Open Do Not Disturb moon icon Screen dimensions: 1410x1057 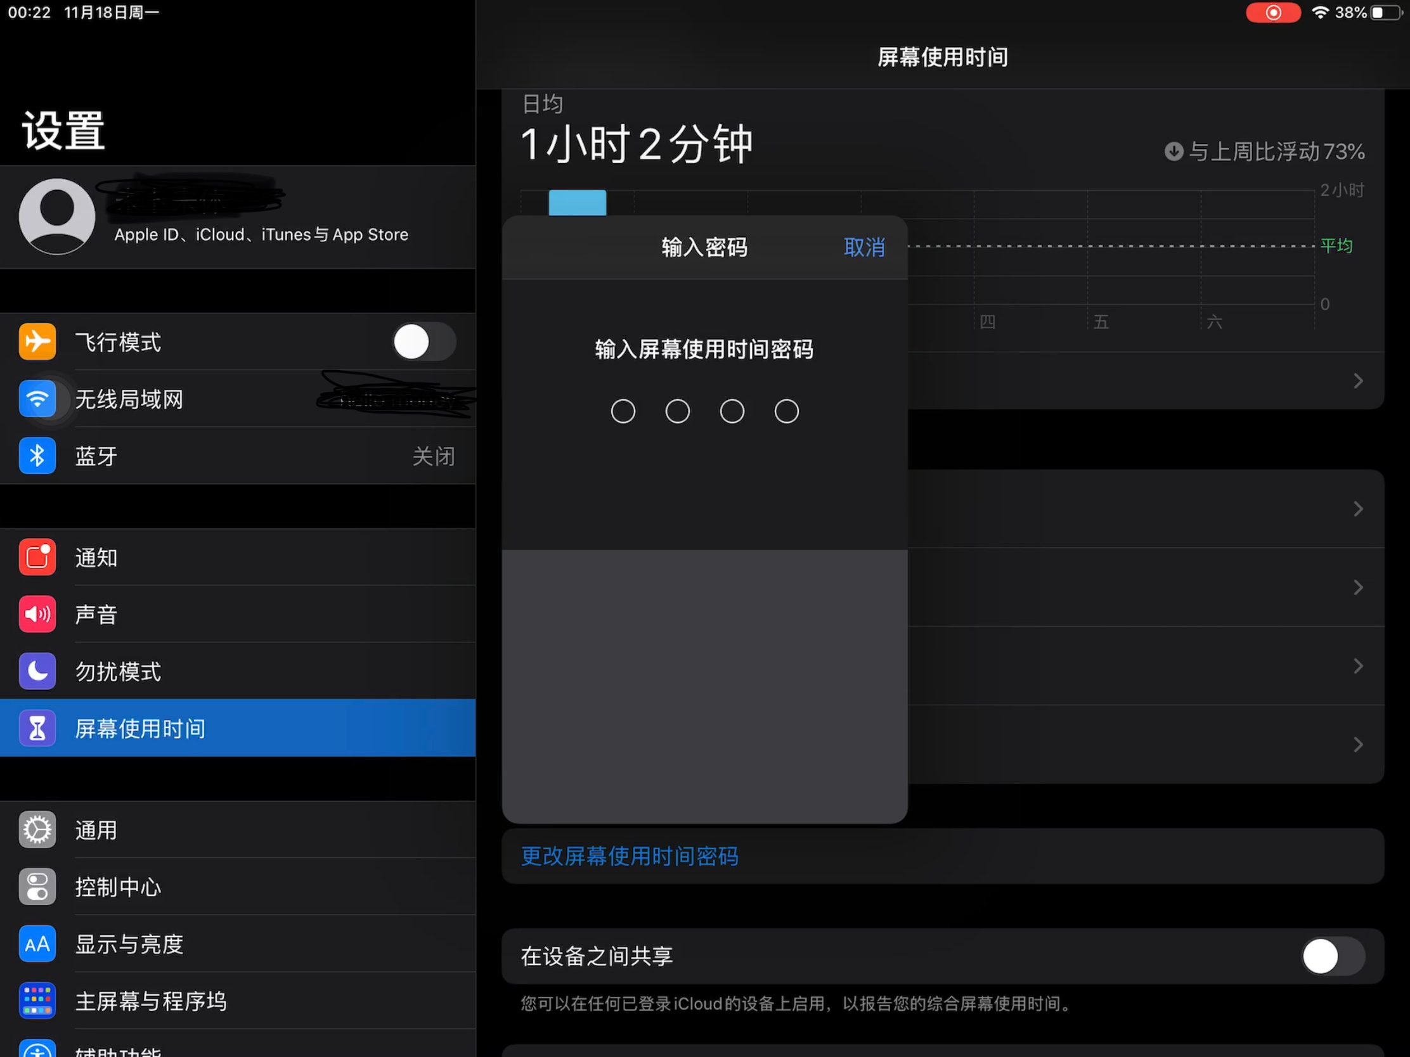tap(37, 671)
